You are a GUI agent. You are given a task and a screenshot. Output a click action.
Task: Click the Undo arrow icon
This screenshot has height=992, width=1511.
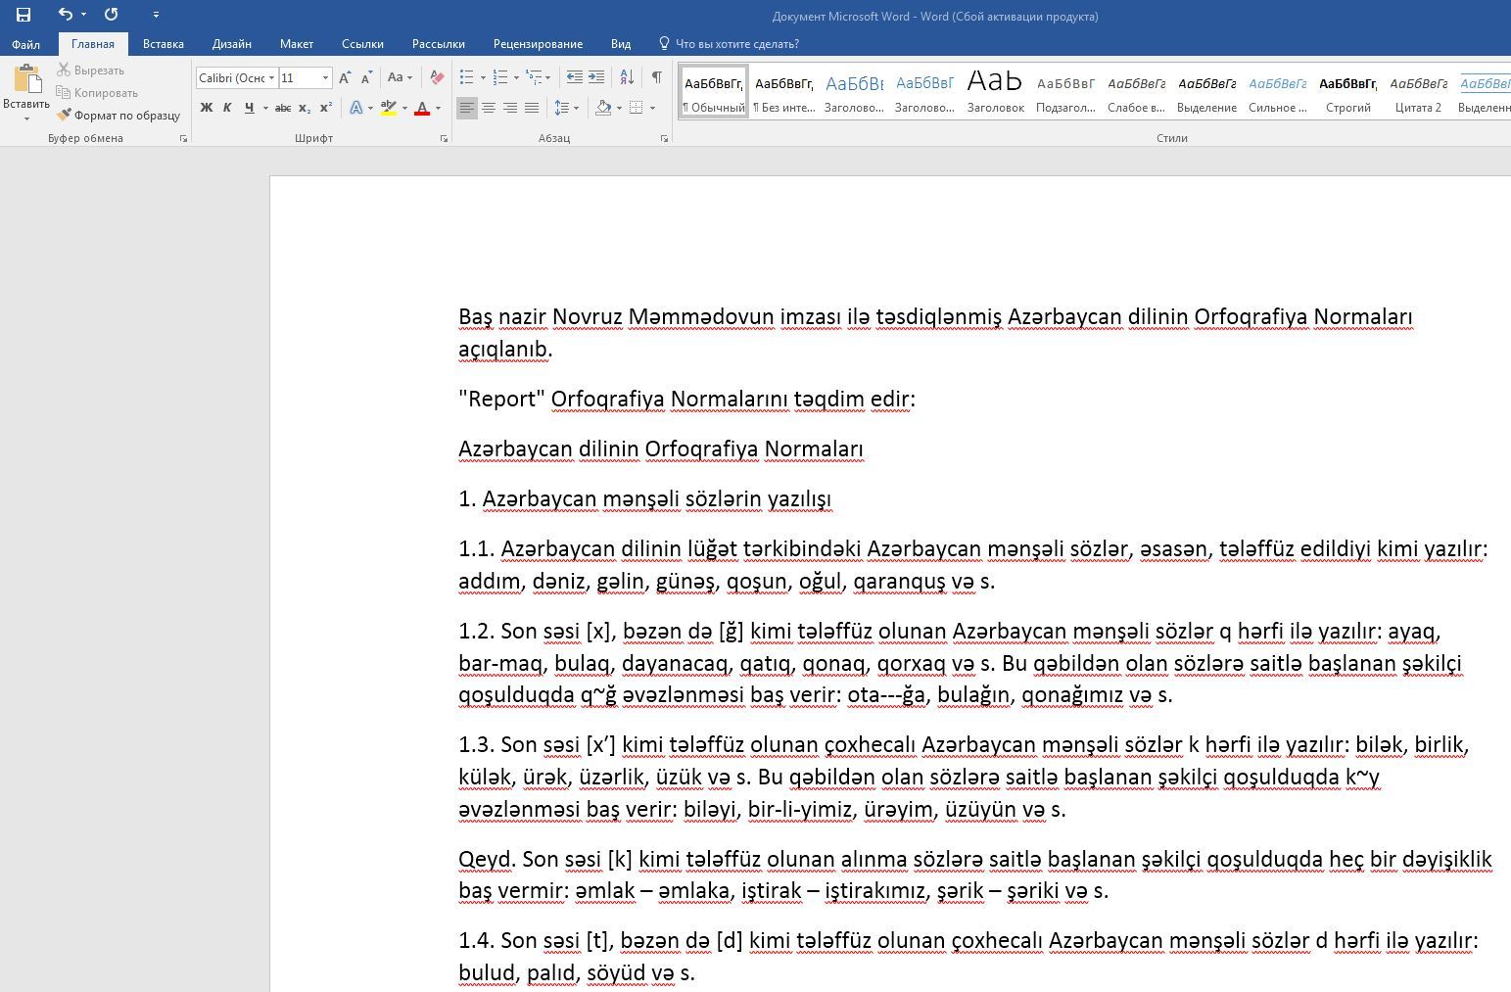coord(65,15)
